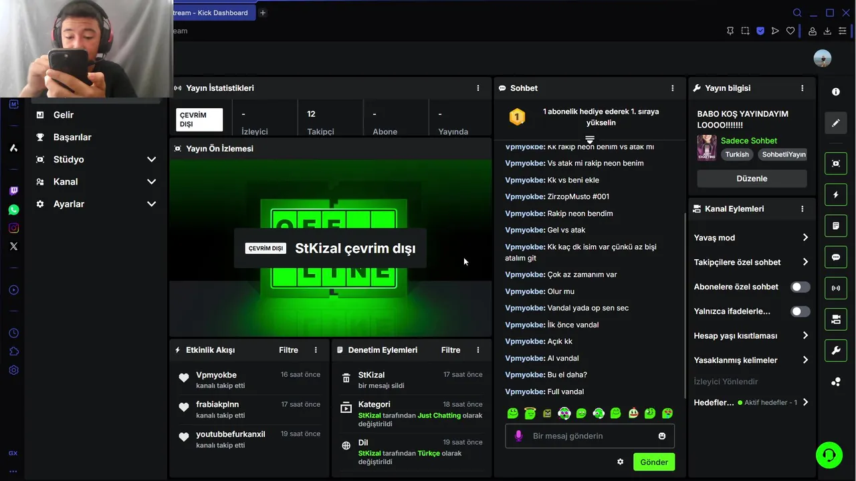The width and height of the screenshot is (856, 481).
Task: Click the three-dots cluster icon in right rail
Action: [x=836, y=382]
